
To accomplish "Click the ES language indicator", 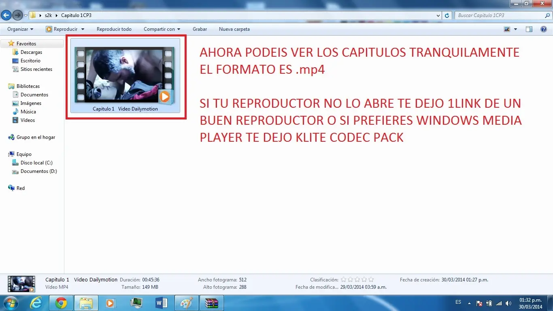I will pos(458,302).
